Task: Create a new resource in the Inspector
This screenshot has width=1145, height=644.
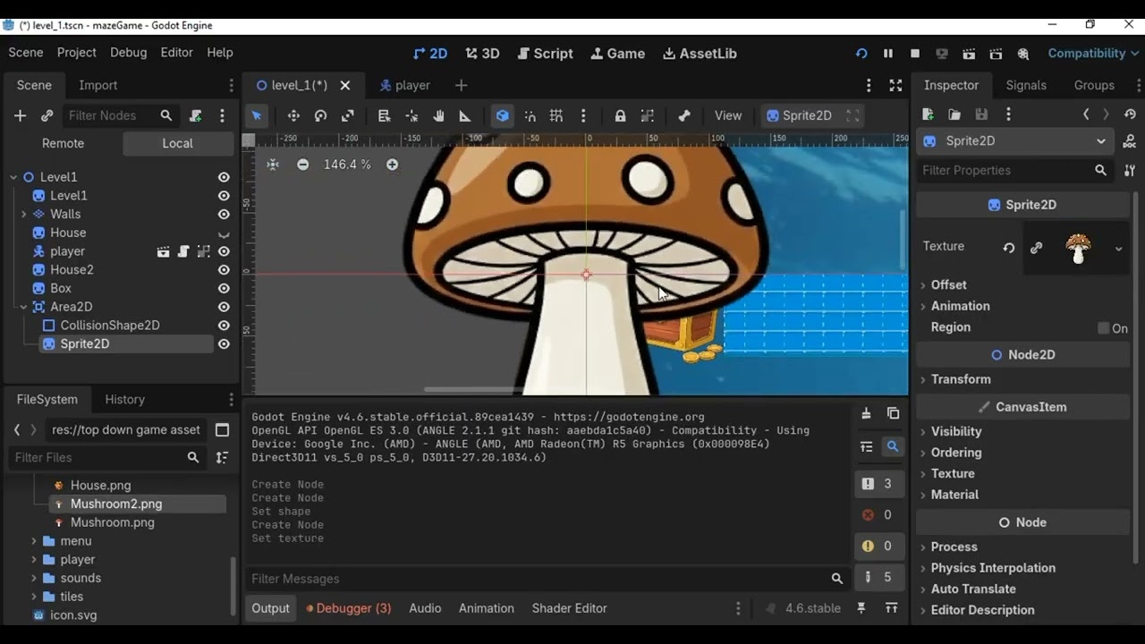Action: click(x=928, y=114)
